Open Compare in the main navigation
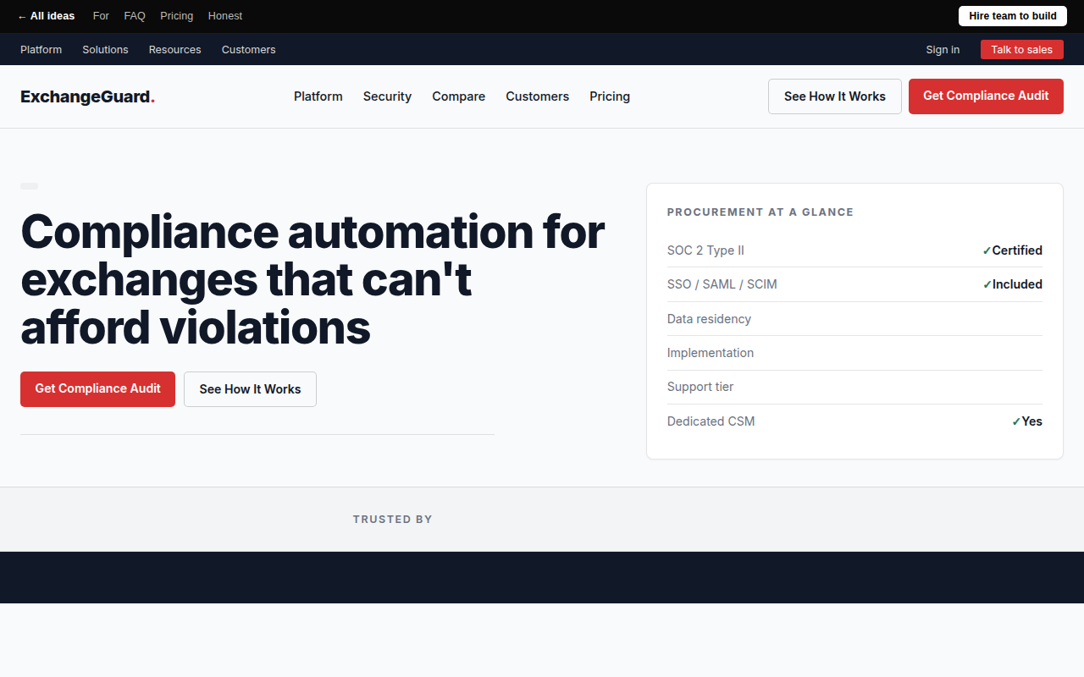 tap(459, 96)
